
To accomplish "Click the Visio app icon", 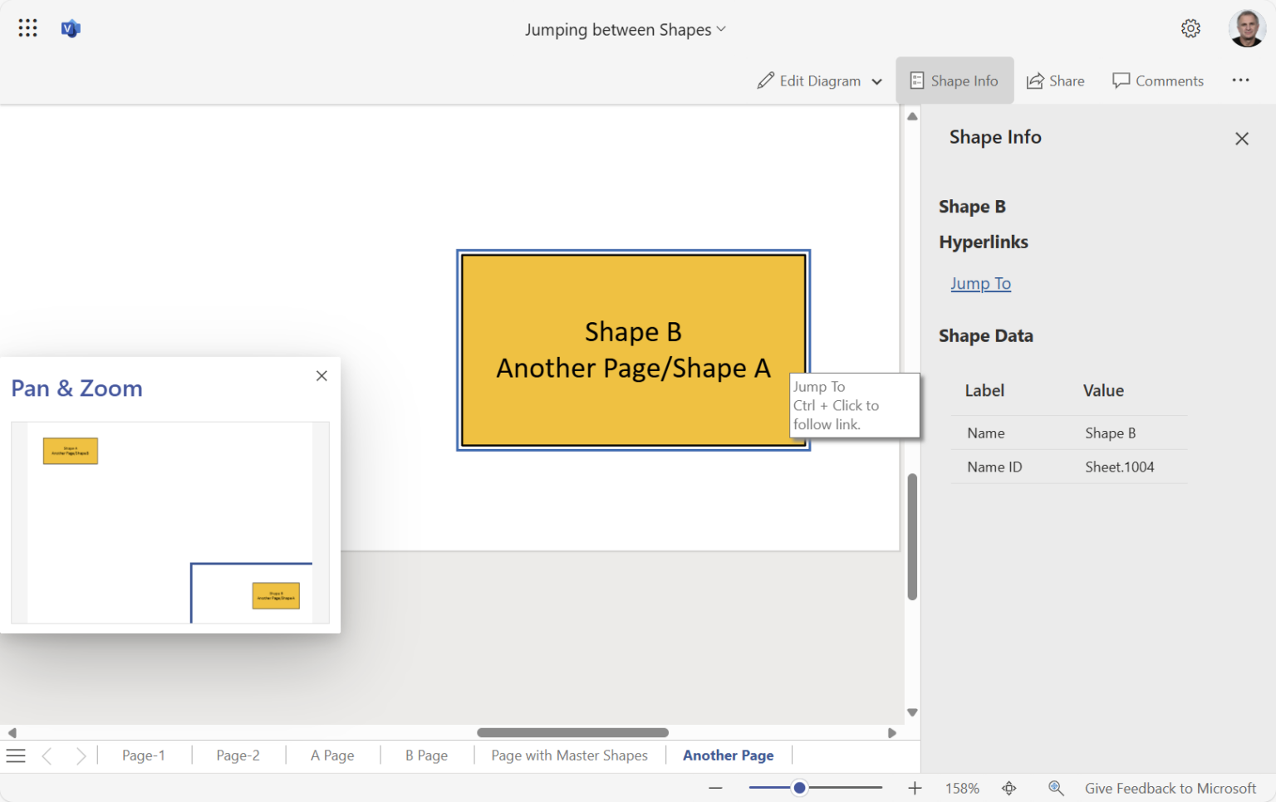I will [70, 27].
